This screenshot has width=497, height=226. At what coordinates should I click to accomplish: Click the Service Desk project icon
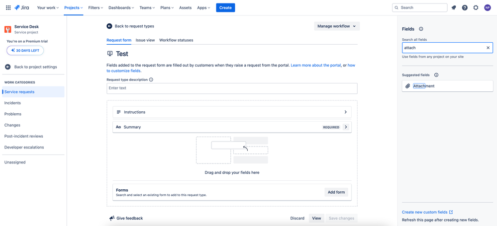[x=8, y=29]
